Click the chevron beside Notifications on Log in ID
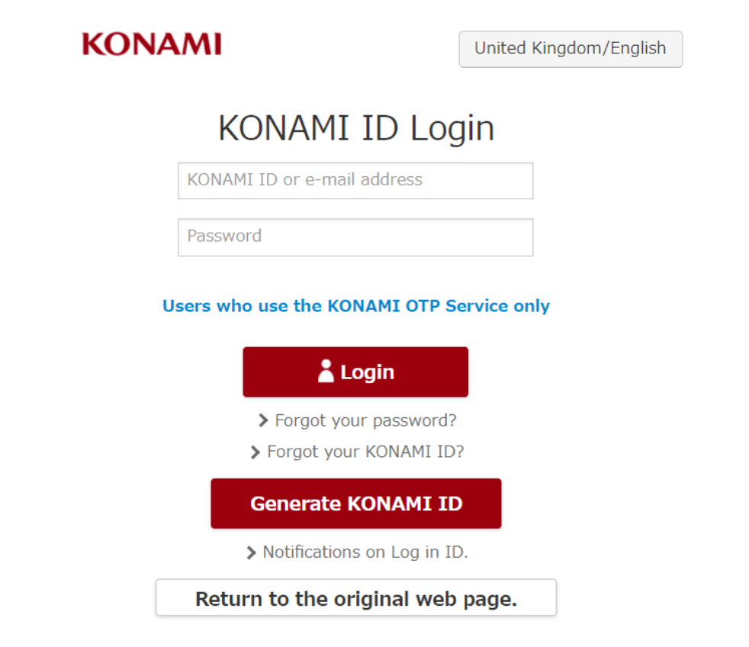Screen dimensions: 749x647 click(251, 552)
